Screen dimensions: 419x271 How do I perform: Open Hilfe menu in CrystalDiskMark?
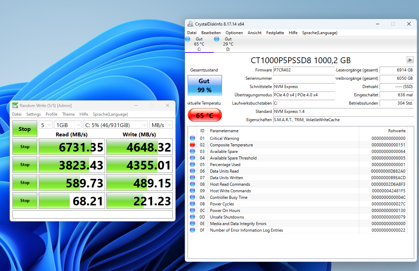[x=84, y=114]
